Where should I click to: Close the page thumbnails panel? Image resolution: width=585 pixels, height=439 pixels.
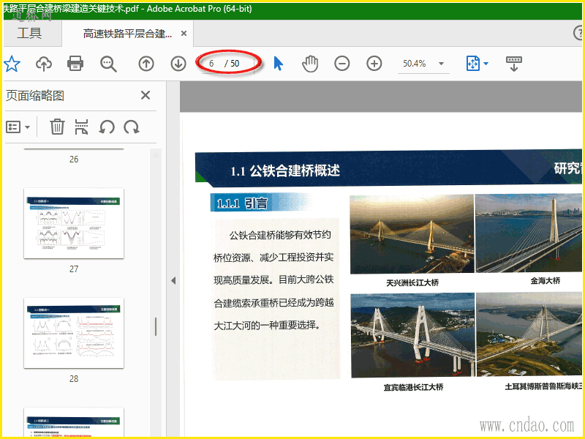pyautogui.click(x=146, y=95)
